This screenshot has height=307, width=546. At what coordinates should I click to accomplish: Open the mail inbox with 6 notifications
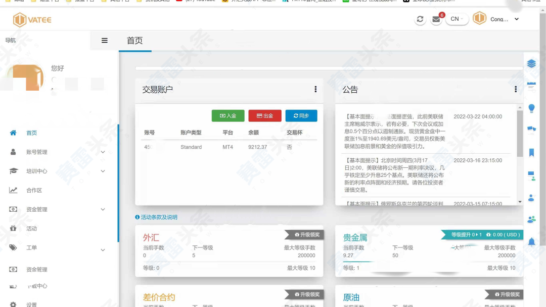coord(437,20)
